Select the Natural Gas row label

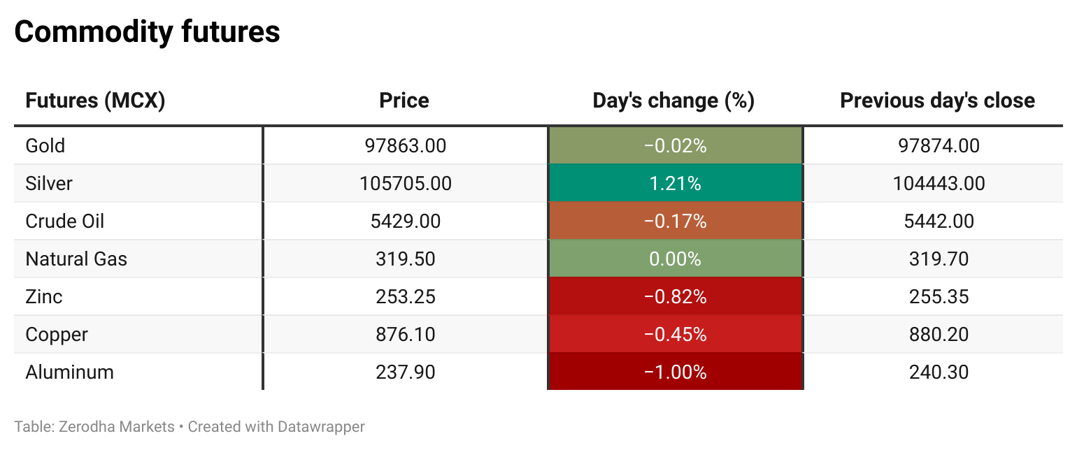coord(76,259)
